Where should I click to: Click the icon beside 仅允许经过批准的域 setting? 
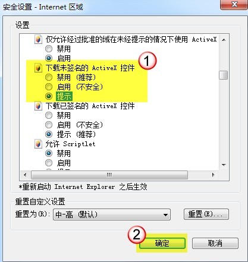click(38, 39)
